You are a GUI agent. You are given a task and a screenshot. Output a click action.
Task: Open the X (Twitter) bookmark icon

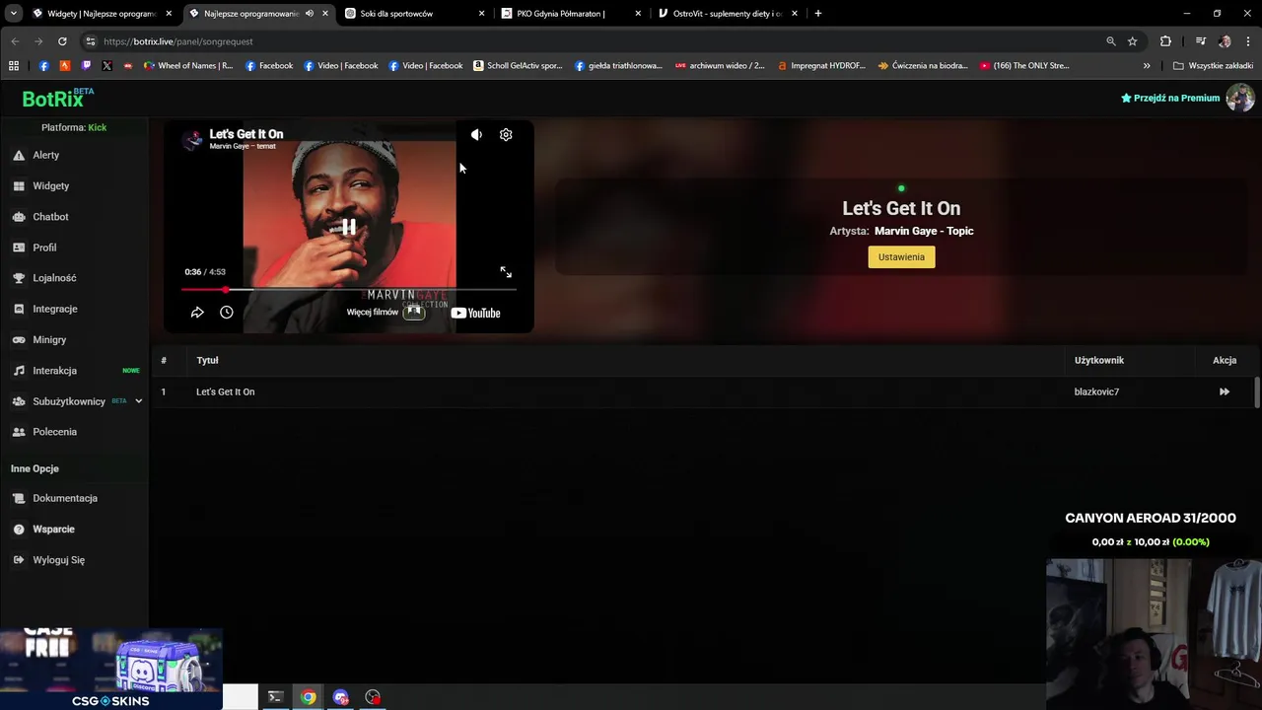click(106, 66)
